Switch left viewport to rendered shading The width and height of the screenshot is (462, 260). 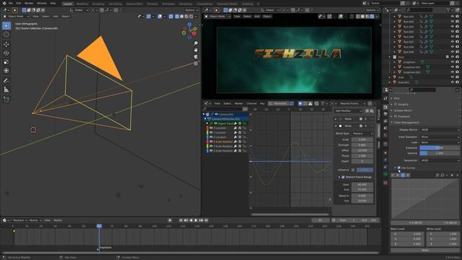(191, 17)
